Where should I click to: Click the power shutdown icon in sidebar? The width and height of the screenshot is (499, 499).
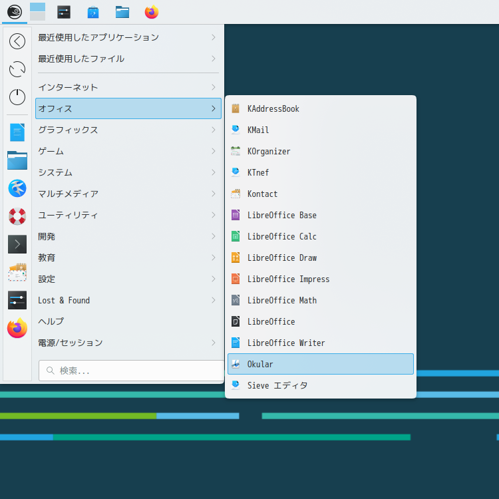[17, 97]
